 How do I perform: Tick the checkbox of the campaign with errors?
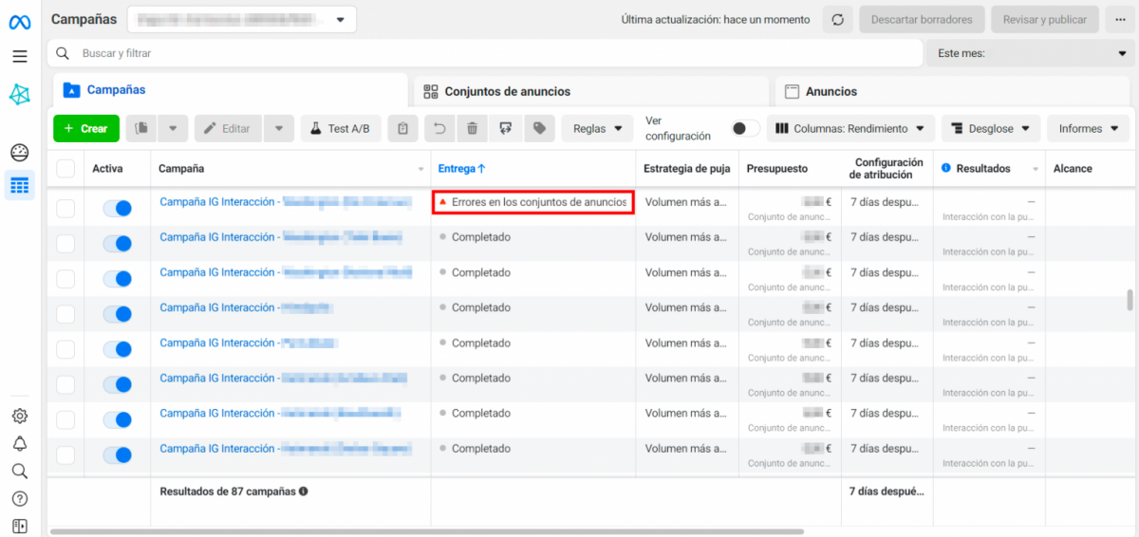pyautogui.click(x=65, y=208)
